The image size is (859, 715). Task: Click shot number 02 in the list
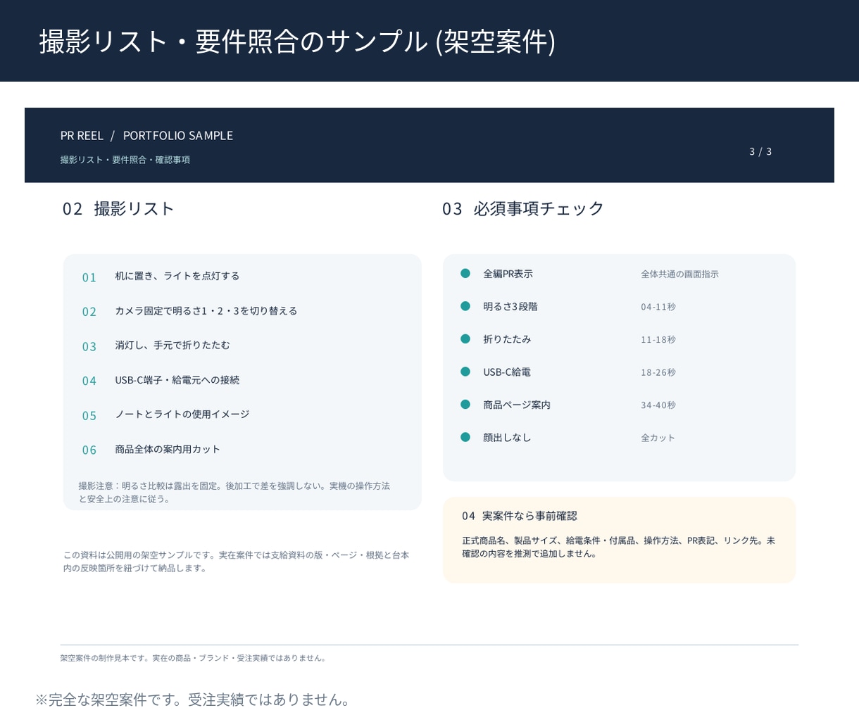[x=89, y=312]
